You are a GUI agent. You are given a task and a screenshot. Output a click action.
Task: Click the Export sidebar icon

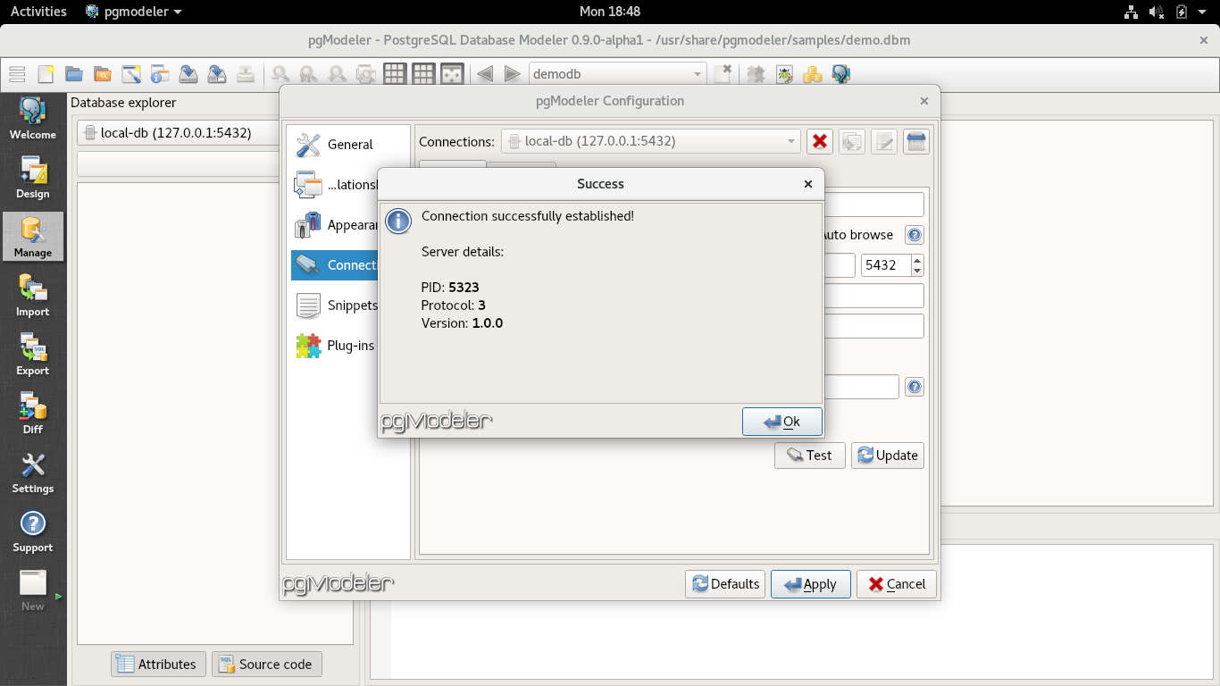tap(33, 354)
